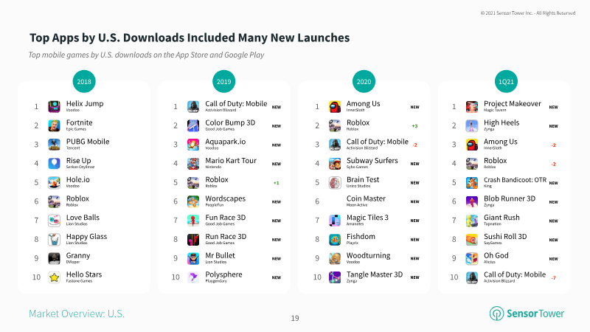Click 'Happy Glass' game title
This screenshot has height=332, width=590.
86,237
